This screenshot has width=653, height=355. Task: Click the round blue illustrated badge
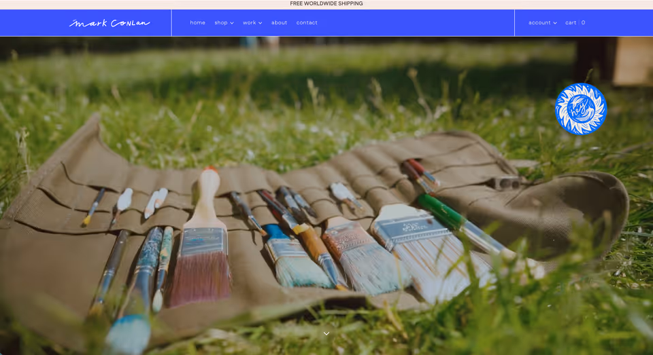click(x=580, y=109)
